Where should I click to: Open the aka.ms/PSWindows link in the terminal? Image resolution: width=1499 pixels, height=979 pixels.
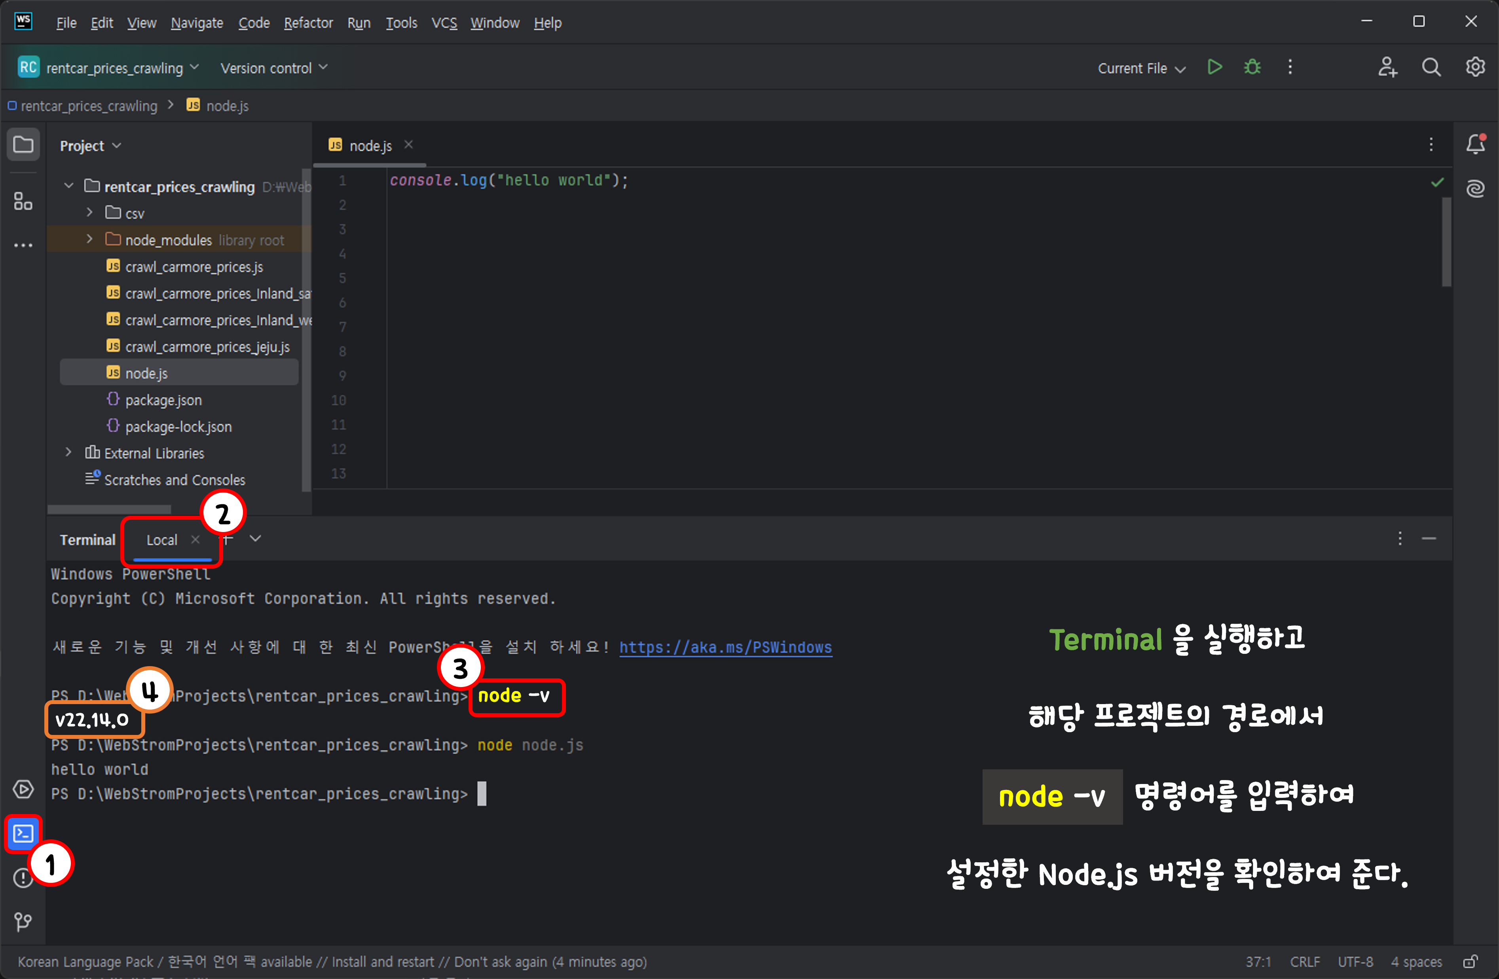tap(725, 647)
